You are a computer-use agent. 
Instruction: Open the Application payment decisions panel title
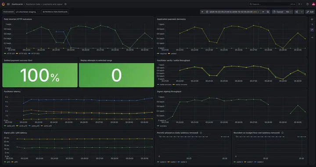(171, 19)
